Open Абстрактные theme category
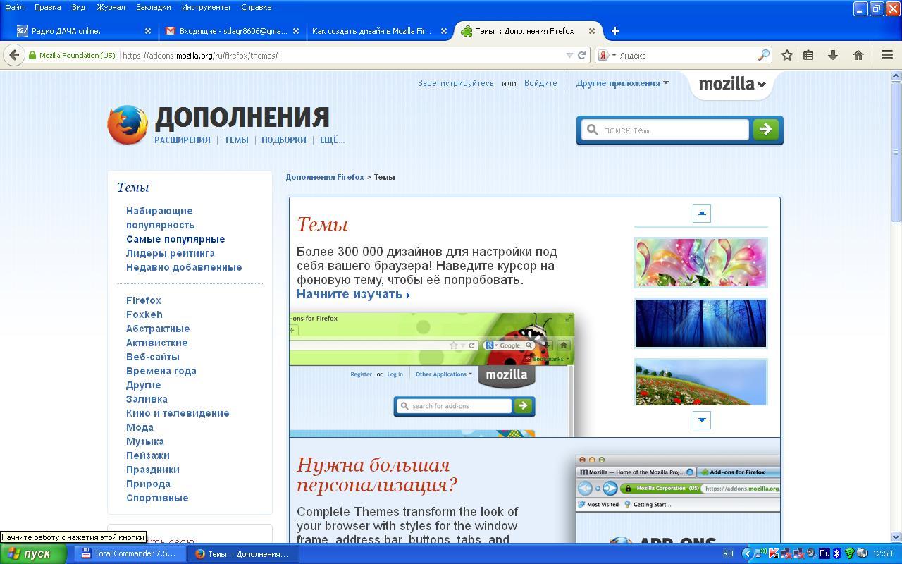The height and width of the screenshot is (564, 902). 158,329
